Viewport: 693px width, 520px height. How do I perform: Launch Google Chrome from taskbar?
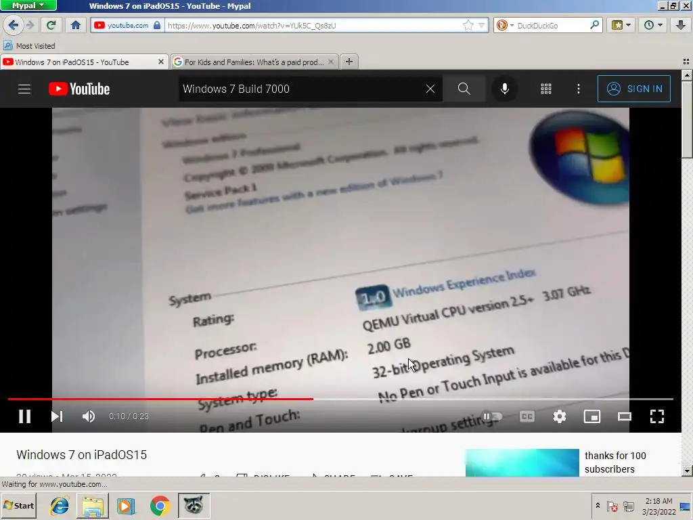pos(160,505)
